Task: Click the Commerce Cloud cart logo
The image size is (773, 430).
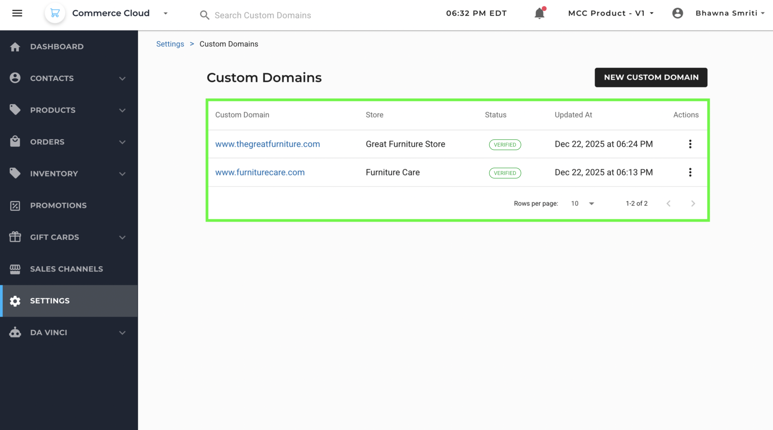Action: [x=55, y=13]
